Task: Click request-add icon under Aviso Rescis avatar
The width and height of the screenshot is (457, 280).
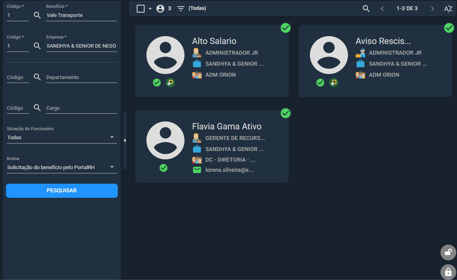Action: 334,83
